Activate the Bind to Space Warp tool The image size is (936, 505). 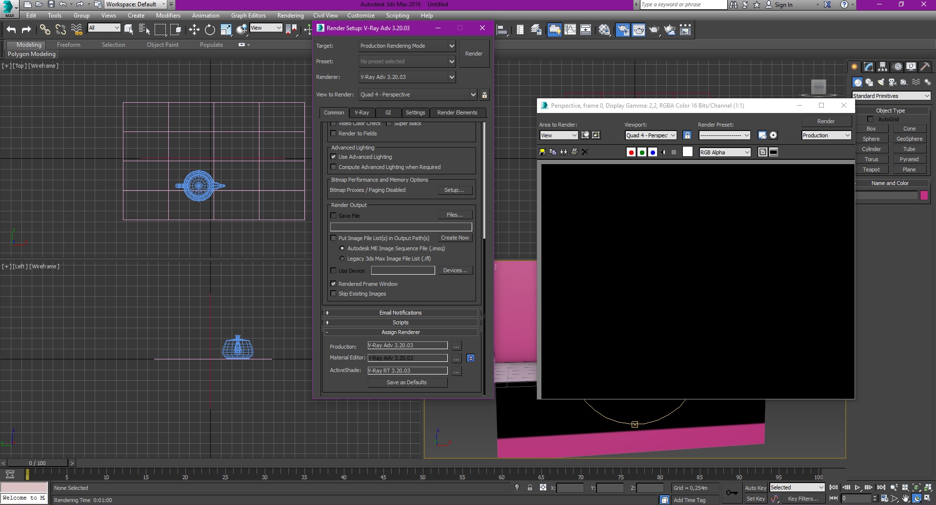(77, 30)
